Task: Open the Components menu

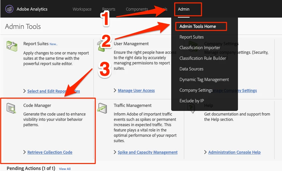Action: pos(137,9)
